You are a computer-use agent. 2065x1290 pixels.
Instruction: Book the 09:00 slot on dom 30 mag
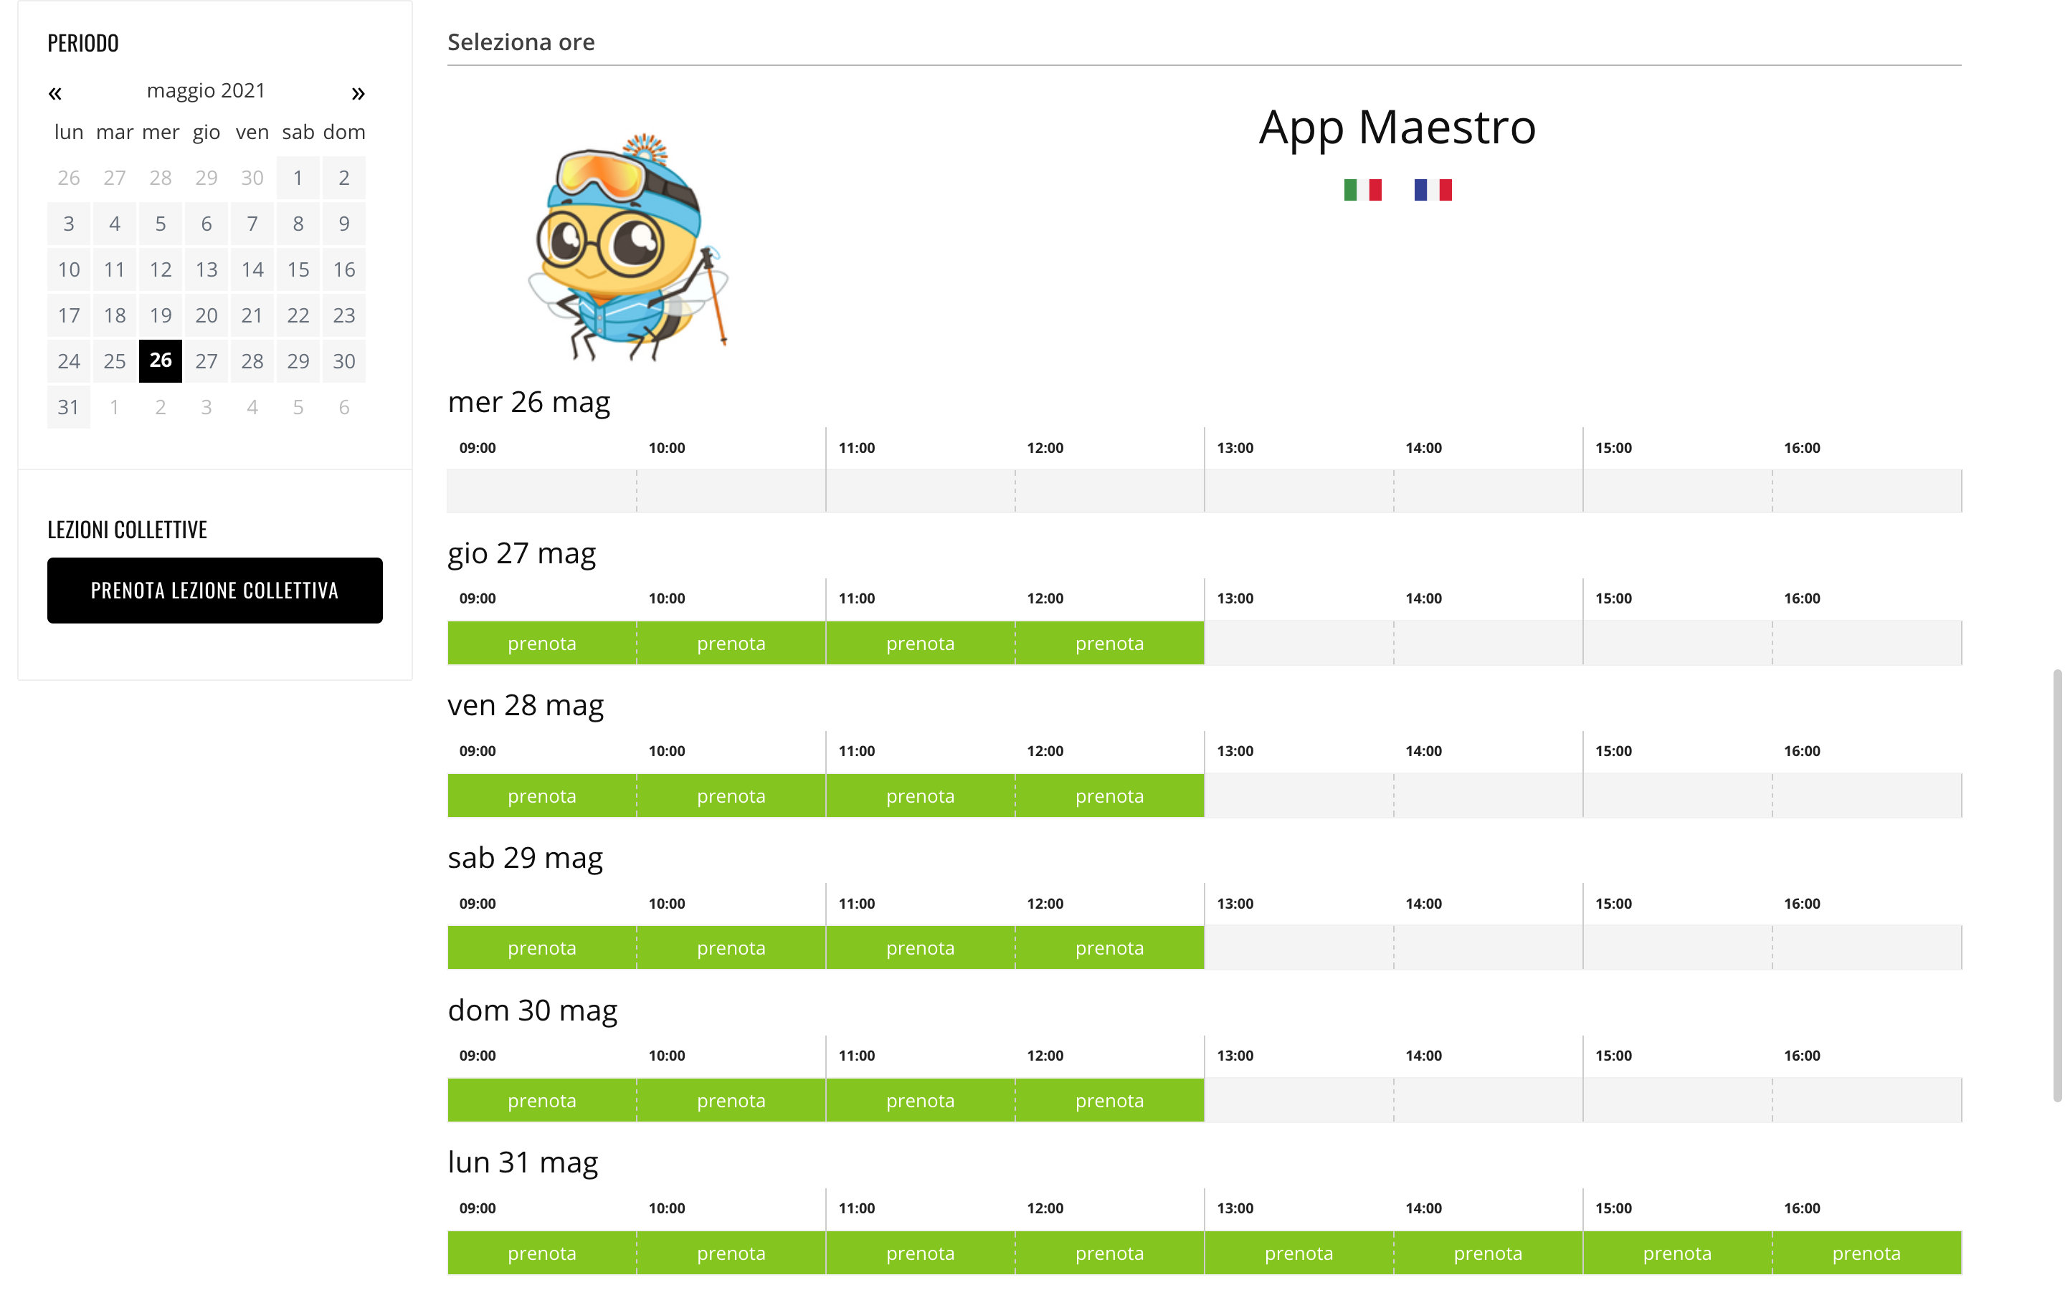[542, 1101]
